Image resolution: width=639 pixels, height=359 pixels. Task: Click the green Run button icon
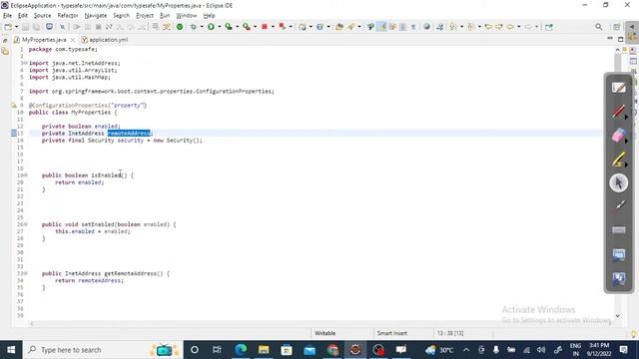coord(211,27)
